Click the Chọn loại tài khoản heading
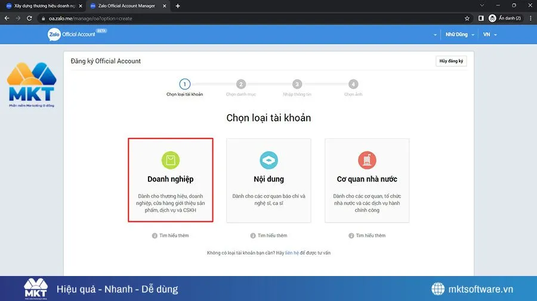 tap(268, 118)
